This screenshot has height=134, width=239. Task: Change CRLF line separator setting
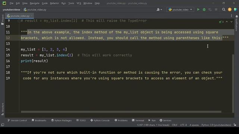[x=174, y=125]
